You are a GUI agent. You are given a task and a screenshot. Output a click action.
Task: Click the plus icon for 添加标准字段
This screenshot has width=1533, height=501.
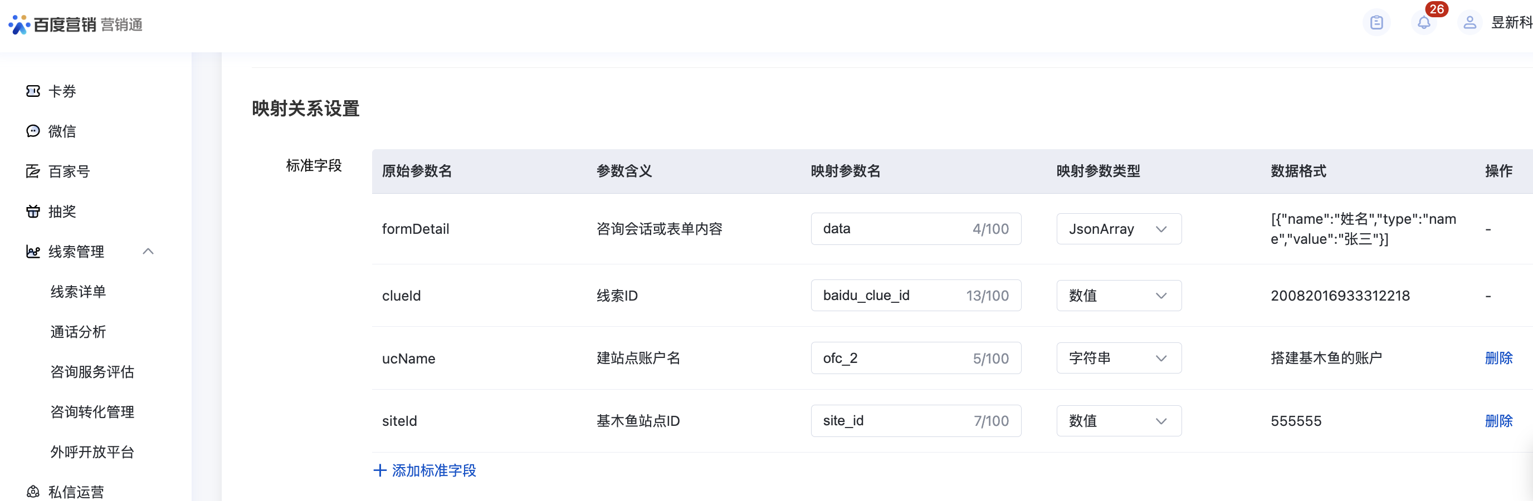pos(380,470)
